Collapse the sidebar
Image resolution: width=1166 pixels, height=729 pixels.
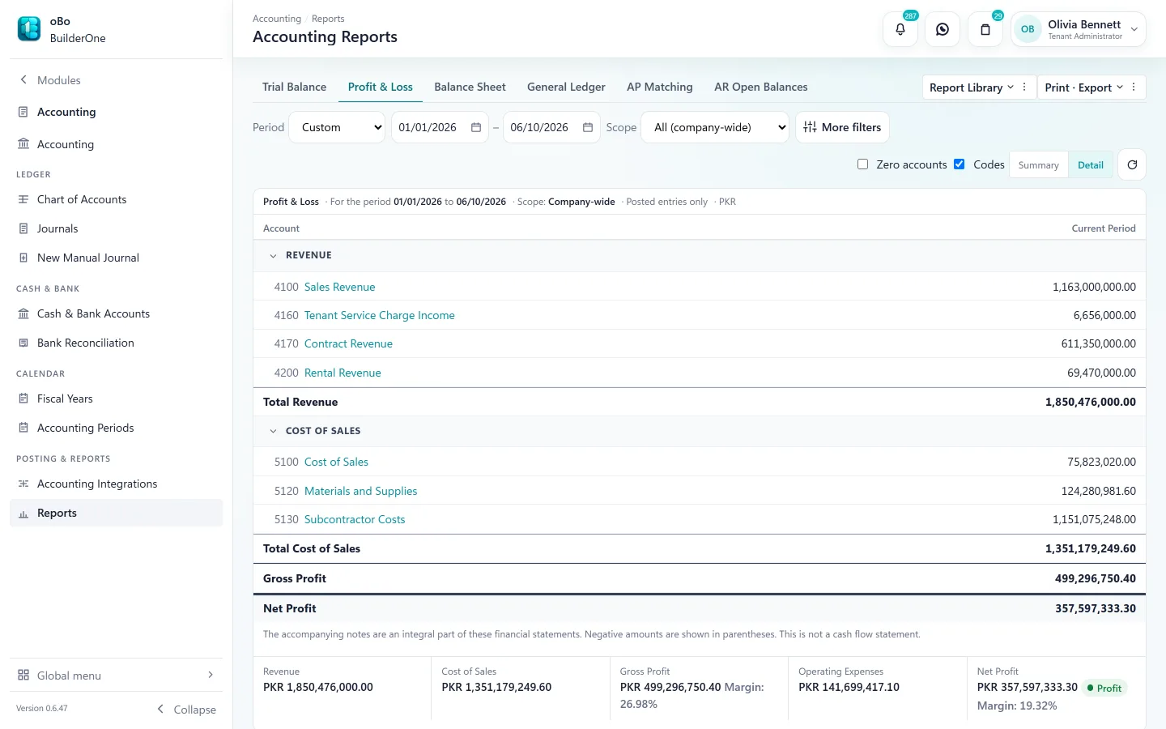pyautogui.click(x=186, y=709)
